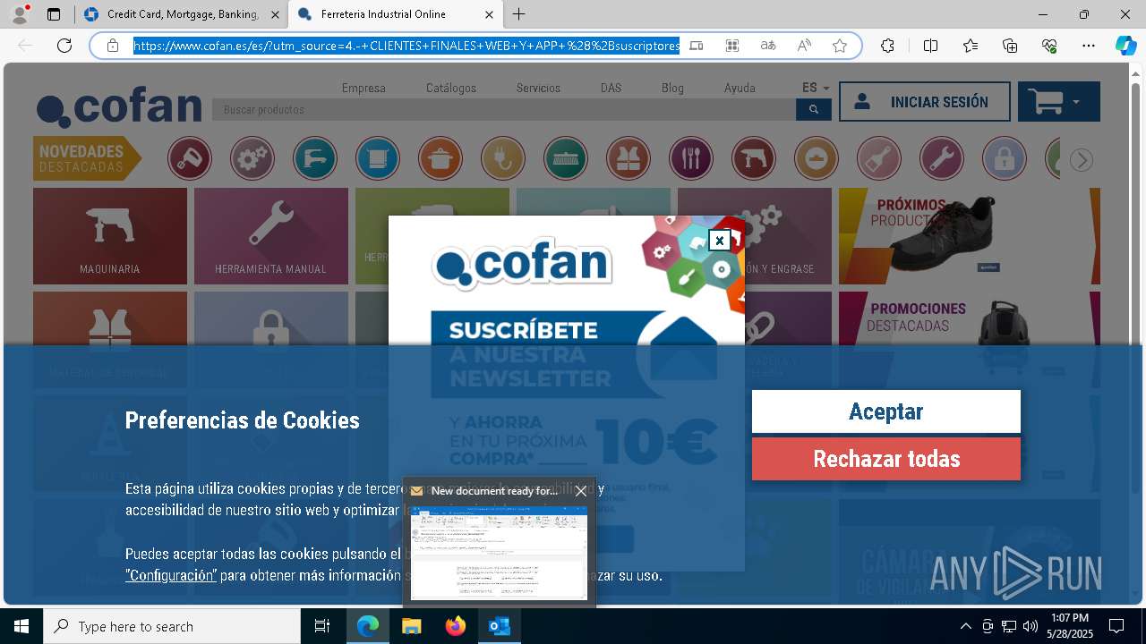Screen dimensions: 1146x644
Task: Close the Ferreteria Industrial Online tab
Action: point(489,14)
